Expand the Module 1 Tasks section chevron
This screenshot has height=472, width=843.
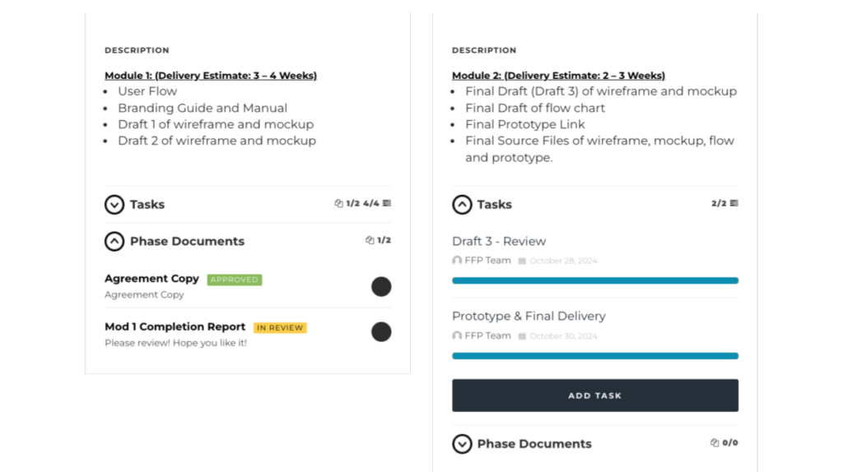[x=114, y=205]
